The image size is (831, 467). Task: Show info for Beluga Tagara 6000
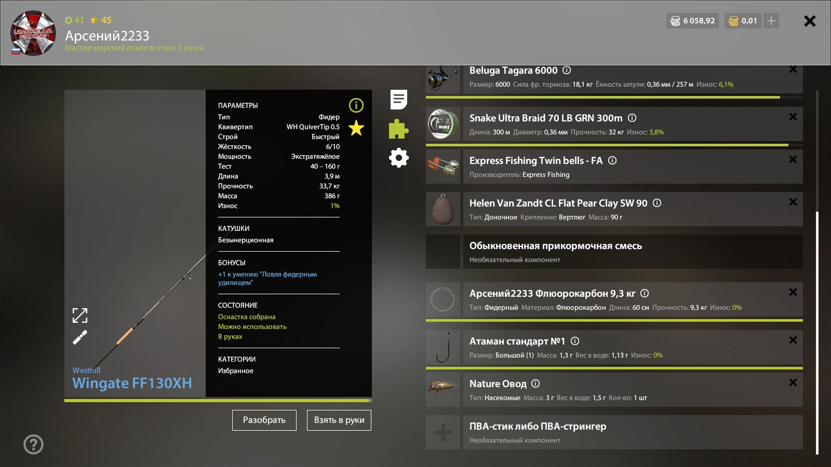567,70
